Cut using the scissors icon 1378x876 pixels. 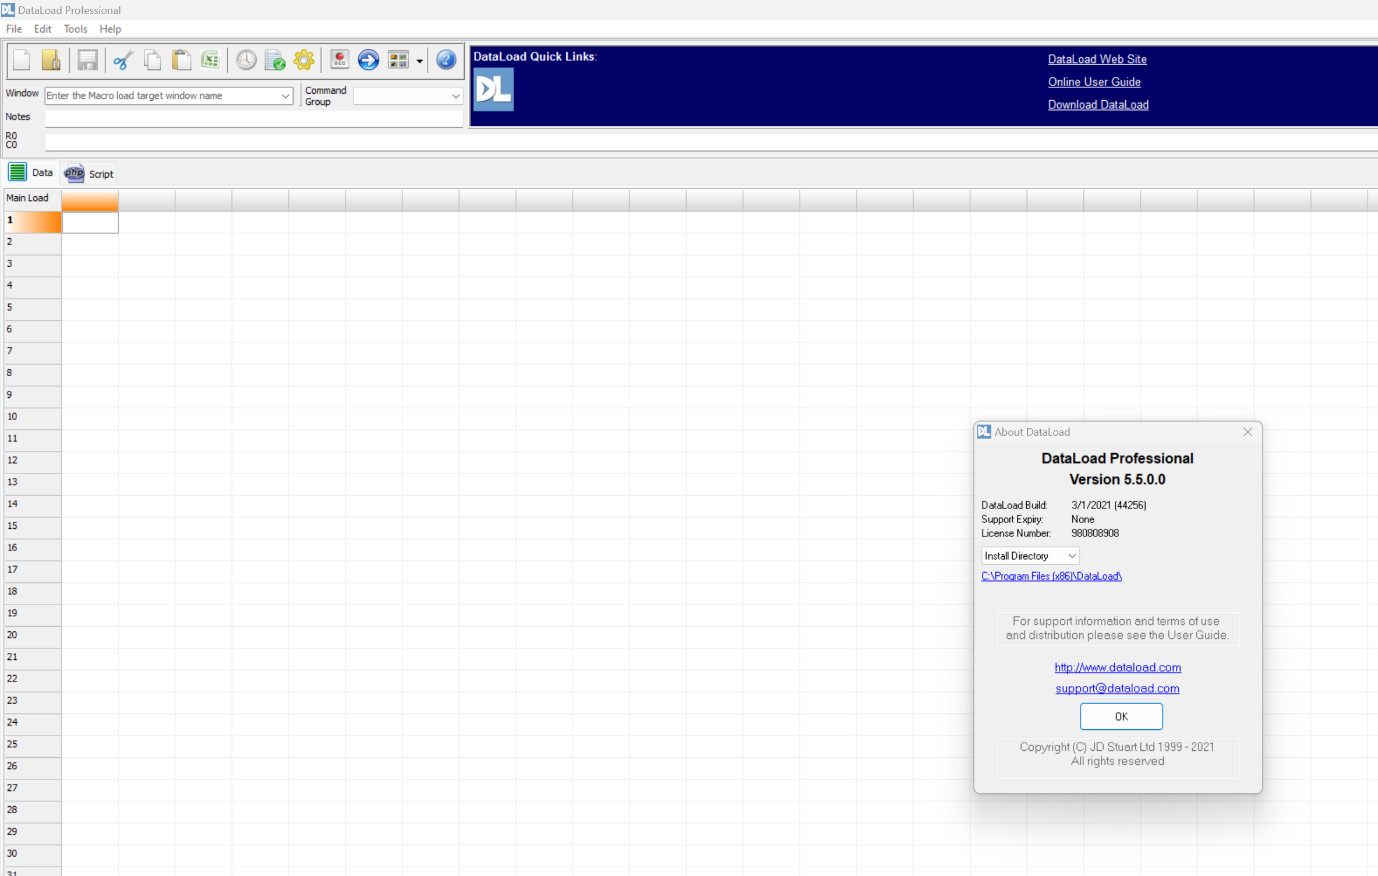(123, 60)
